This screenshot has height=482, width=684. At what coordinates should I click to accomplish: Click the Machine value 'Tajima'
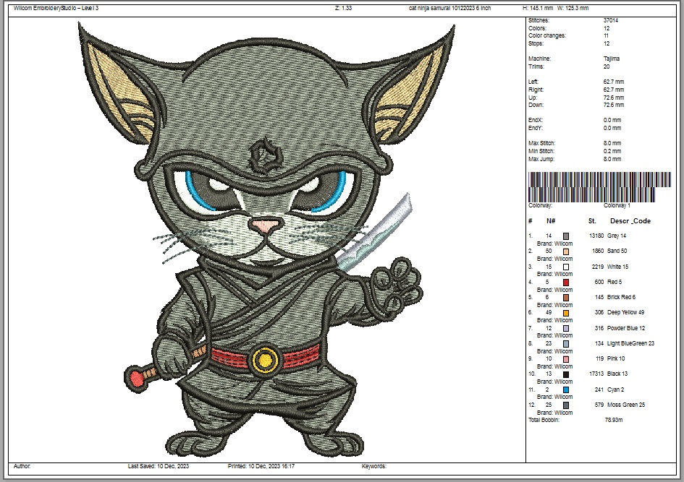pos(612,59)
